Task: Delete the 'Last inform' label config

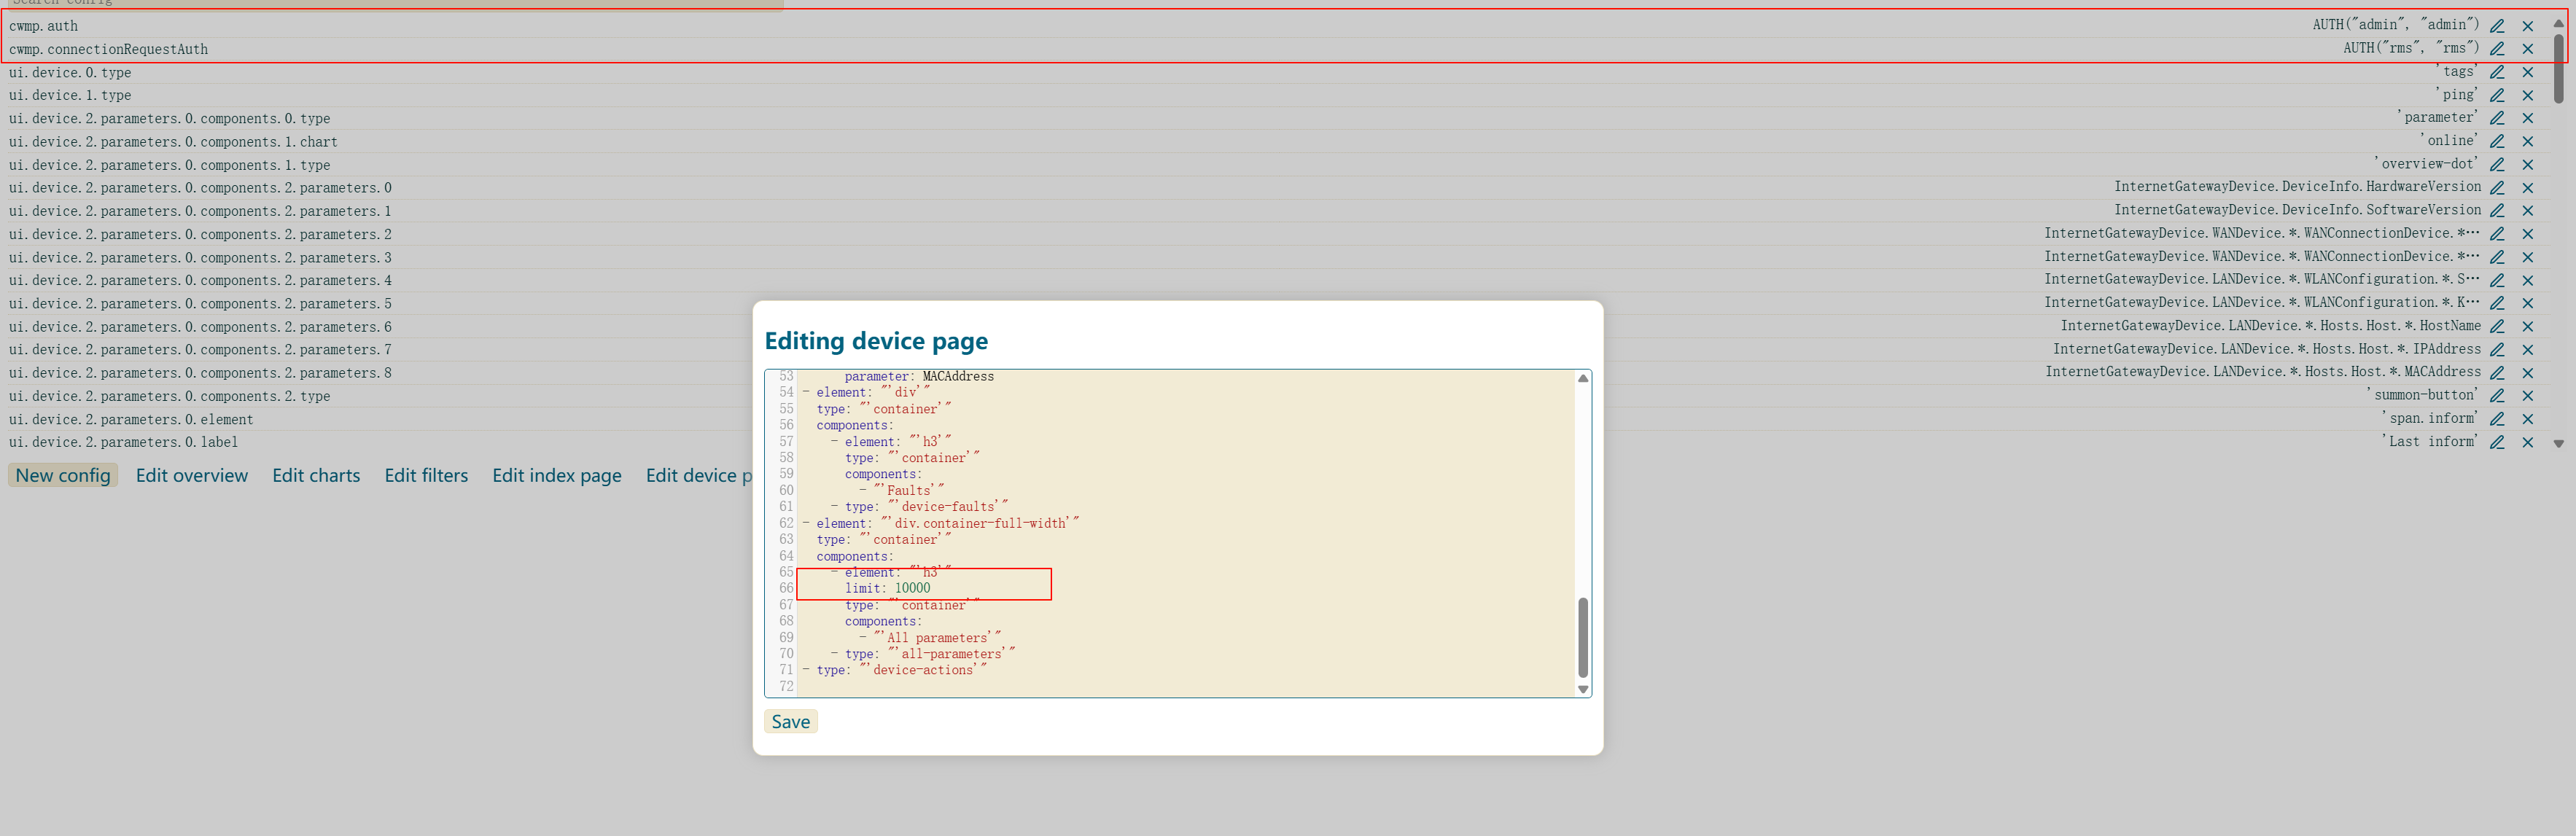Action: pos(2527,442)
